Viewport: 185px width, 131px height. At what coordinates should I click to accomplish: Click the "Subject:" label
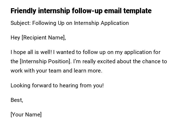pyautogui.click(x=20, y=23)
